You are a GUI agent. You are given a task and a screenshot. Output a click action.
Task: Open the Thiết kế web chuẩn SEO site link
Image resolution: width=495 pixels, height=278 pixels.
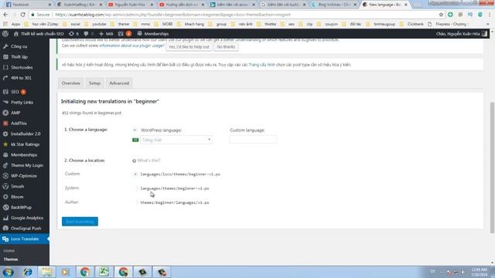[x=39, y=34]
